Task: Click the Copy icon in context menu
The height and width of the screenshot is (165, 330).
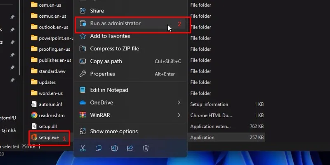Action: pos(98,148)
